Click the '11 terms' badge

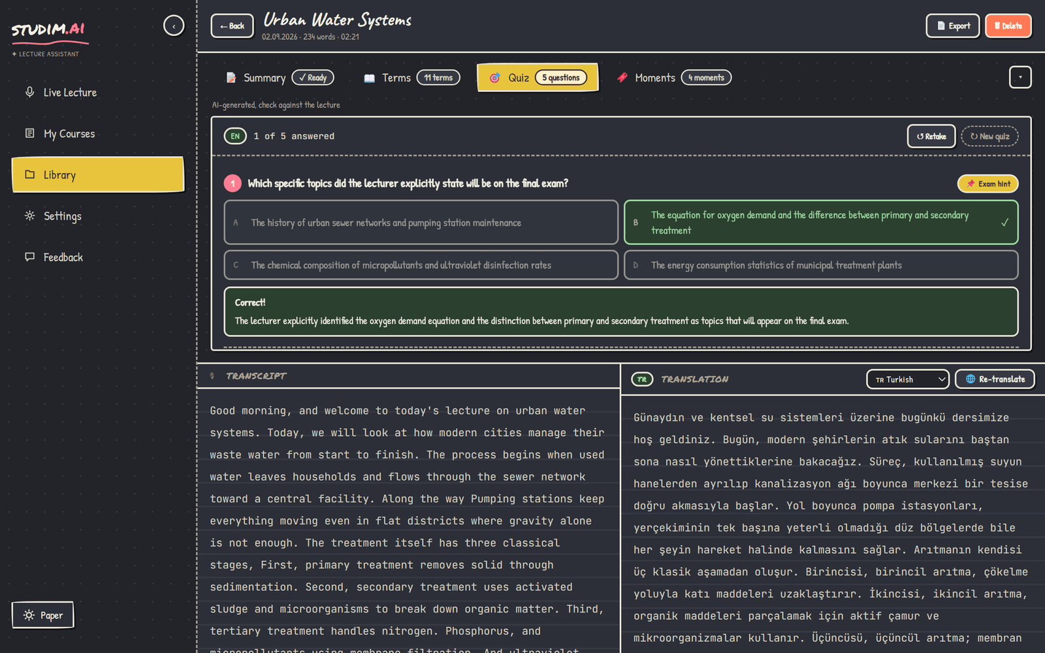pos(438,78)
